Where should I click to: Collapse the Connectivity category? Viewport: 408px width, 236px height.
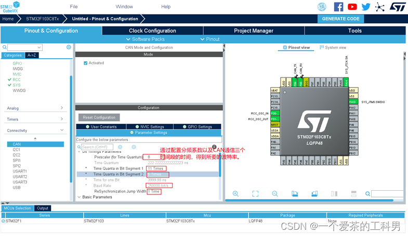click(35, 130)
